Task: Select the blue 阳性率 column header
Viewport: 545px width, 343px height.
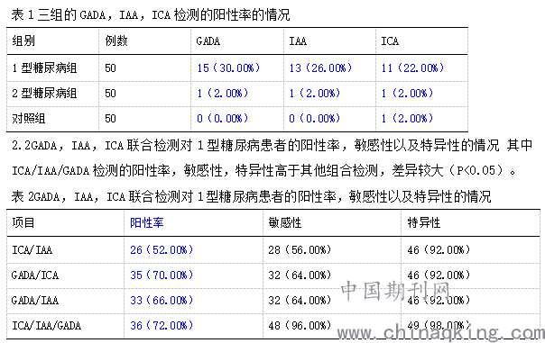Action: coord(147,222)
